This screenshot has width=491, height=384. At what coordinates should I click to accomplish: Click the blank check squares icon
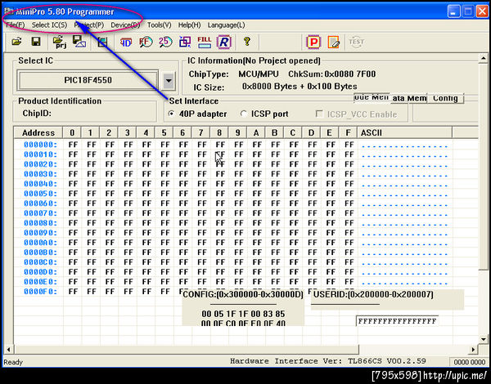tap(185, 42)
